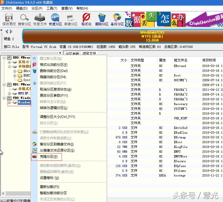Click the New Partition (新建分区) toolbar icon

(71, 19)
